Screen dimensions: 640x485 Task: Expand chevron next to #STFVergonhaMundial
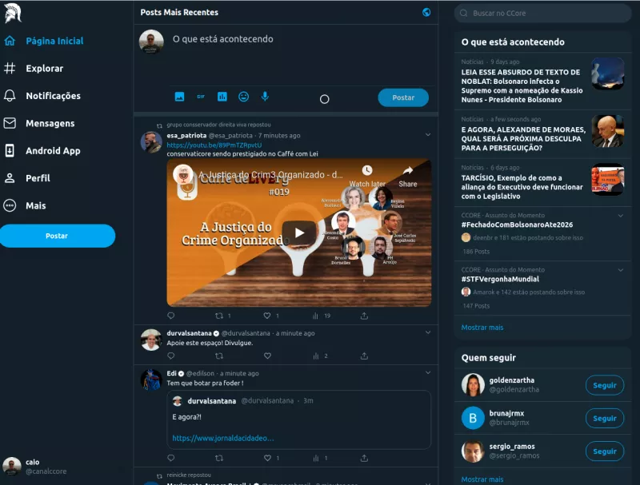[x=621, y=270]
